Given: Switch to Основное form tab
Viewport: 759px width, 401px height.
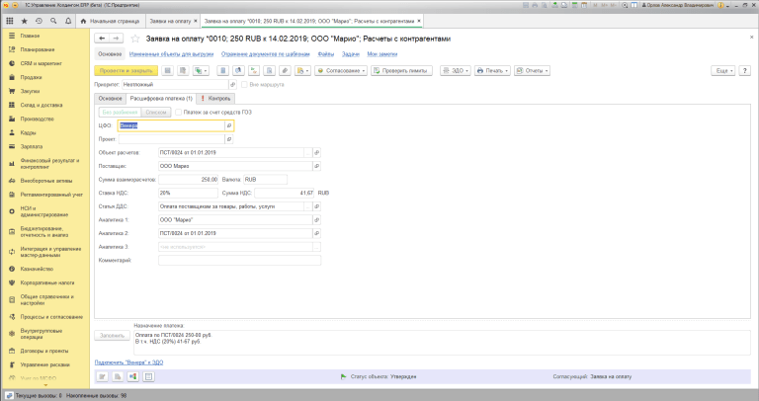Looking at the screenshot, I should coord(110,98).
